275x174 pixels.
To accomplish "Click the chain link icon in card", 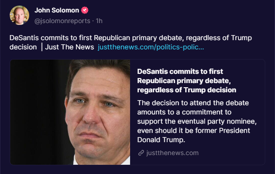I will click(141, 153).
